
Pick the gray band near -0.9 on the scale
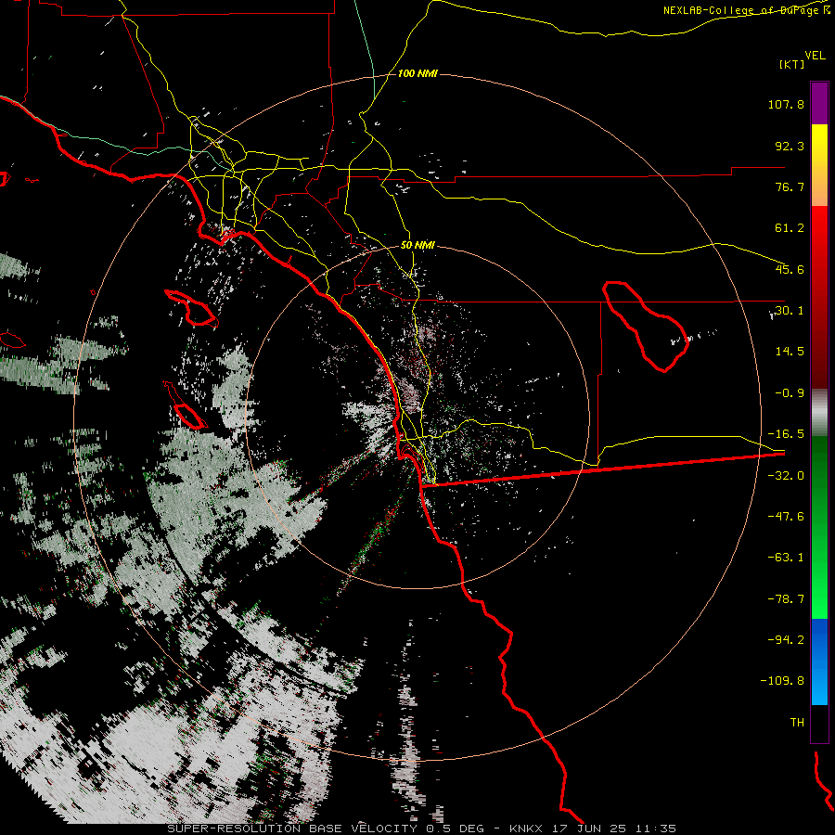coord(819,413)
